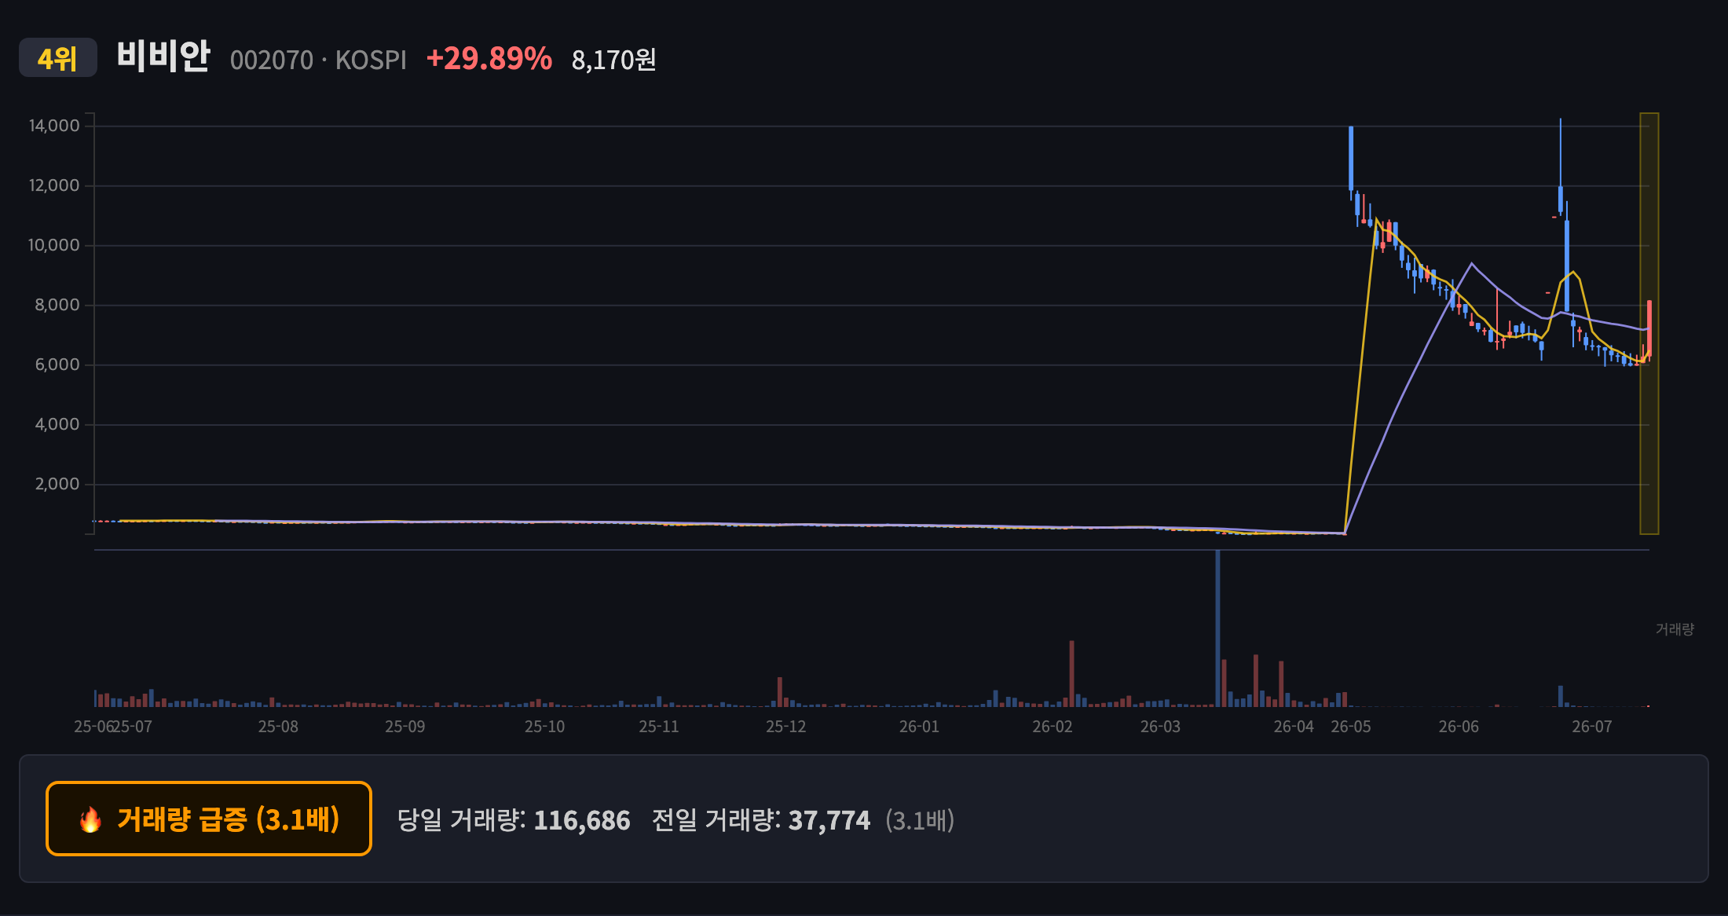Click the 25-11 date label on the x-axis

658,727
